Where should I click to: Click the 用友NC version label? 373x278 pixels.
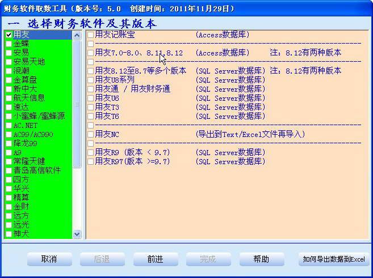107,134
